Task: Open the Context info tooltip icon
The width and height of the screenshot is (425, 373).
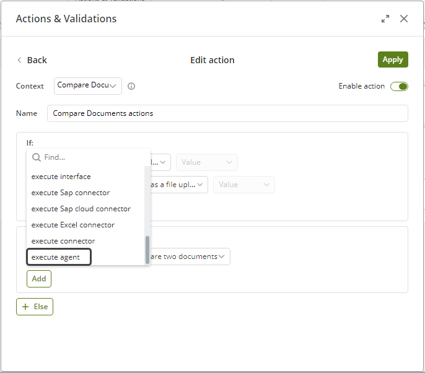Action: (x=131, y=86)
